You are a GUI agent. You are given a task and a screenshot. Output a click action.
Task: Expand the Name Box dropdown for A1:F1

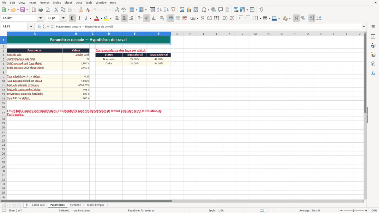[x=31, y=27]
